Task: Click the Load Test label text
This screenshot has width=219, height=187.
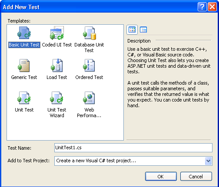Action: [57, 77]
